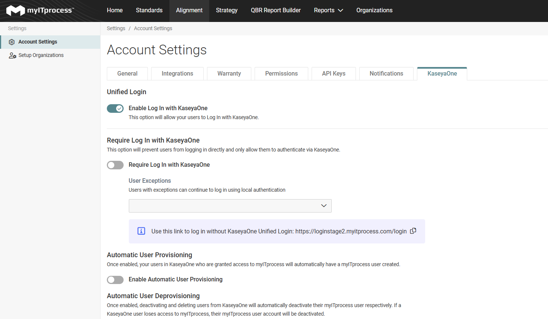The height and width of the screenshot is (319, 548).
Task: Click the Enable Automatic User Provisioning label
Action: pos(176,280)
